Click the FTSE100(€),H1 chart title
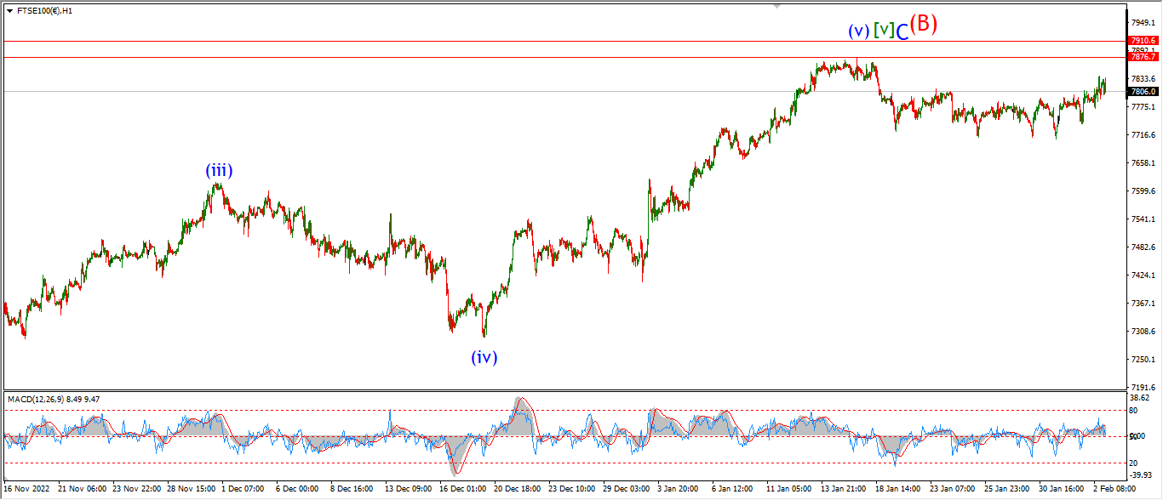1163x500 pixels. (x=45, y=11)
